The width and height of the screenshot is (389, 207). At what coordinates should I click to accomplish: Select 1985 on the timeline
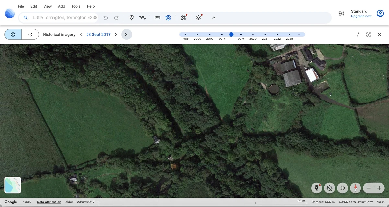[185, 34]
